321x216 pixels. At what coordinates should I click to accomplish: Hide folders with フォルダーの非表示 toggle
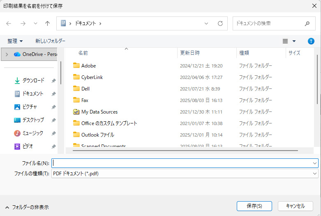27,207
